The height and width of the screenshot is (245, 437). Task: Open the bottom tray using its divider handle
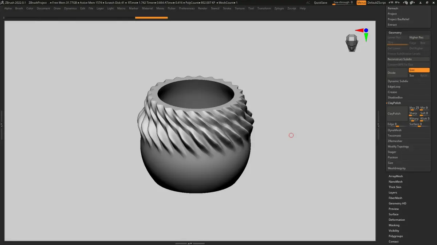189,243
